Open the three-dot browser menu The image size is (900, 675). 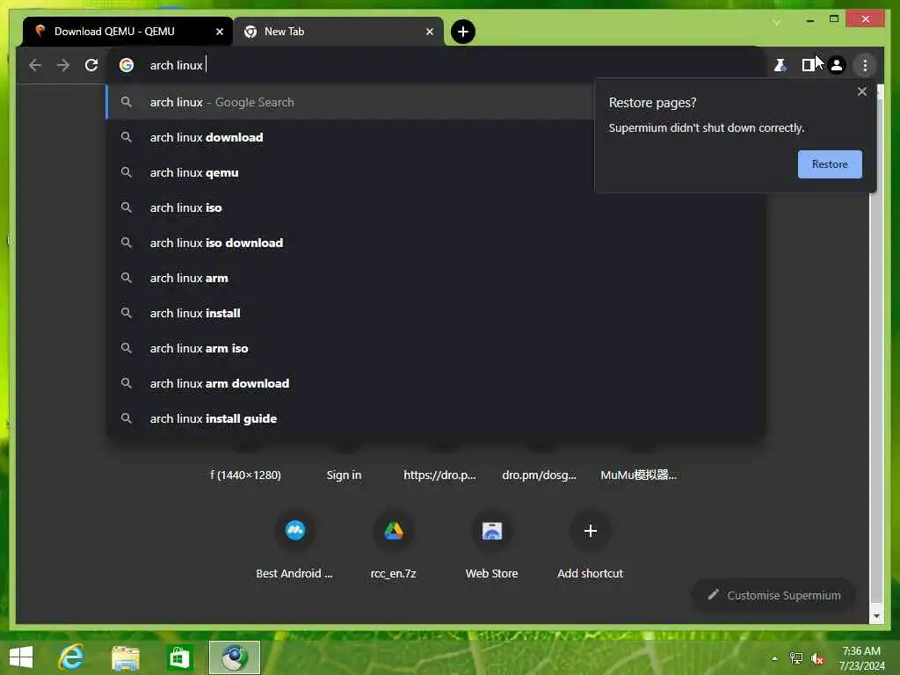[865, 65]
